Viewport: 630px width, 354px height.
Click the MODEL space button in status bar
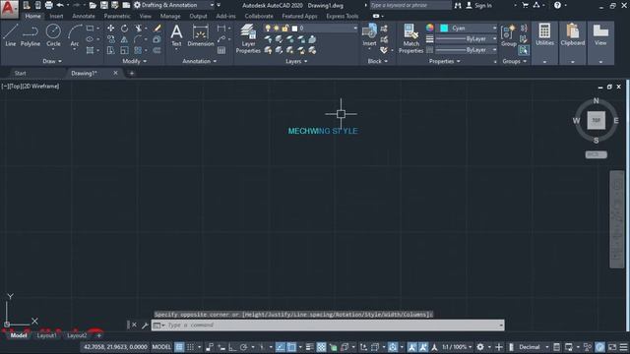click(x=161, y=347)
